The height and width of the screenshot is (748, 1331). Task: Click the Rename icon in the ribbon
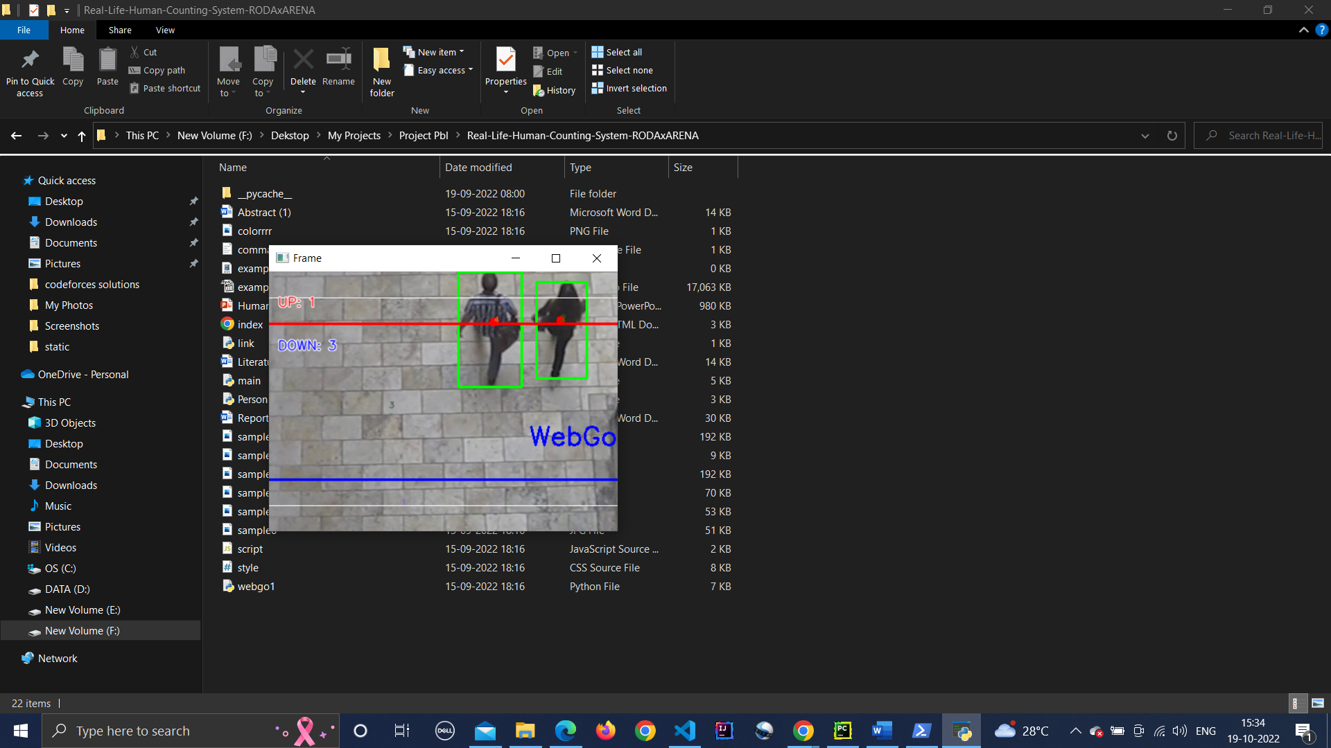click(338, 60)
